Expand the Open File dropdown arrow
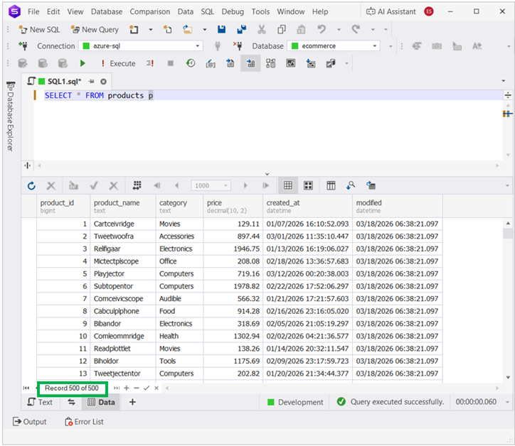 (205, 30)
